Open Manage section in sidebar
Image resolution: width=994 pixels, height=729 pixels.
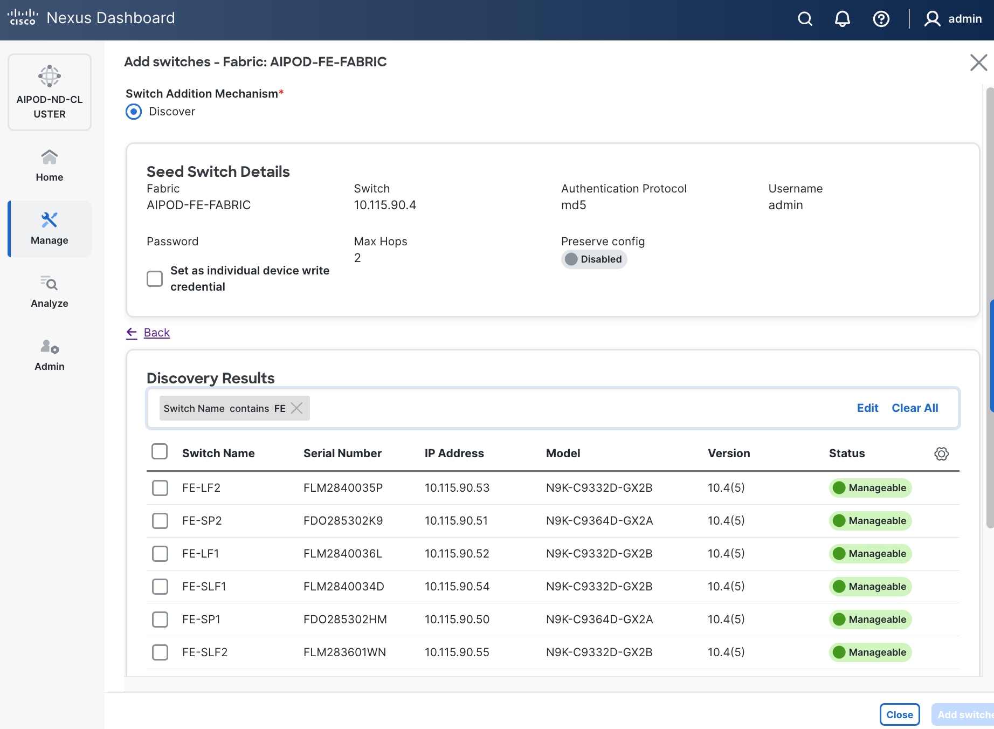(50, 229)
